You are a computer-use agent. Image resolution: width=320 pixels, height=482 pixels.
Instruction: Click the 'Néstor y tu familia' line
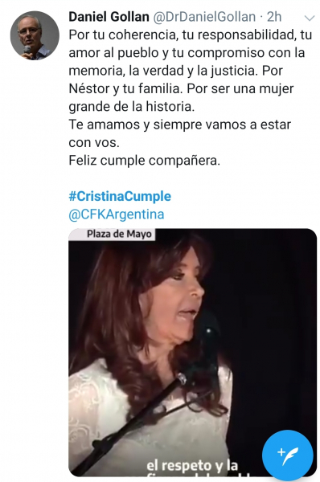coord(181,89)
